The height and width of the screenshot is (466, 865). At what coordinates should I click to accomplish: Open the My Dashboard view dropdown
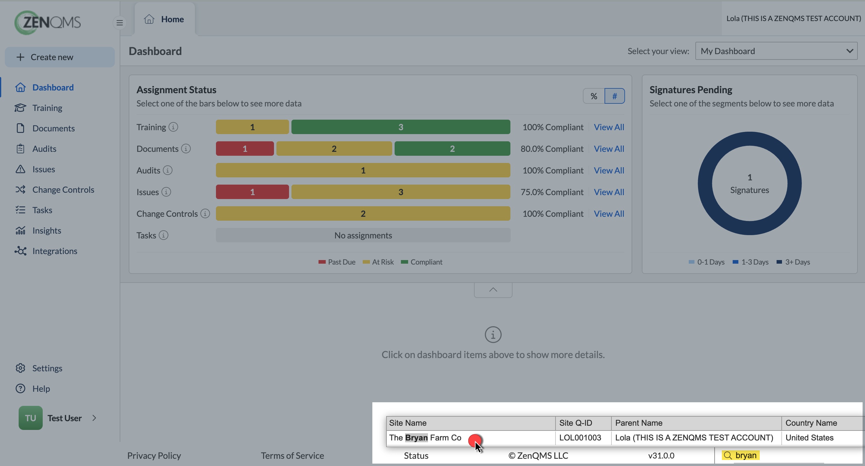(x=776, y=51)
